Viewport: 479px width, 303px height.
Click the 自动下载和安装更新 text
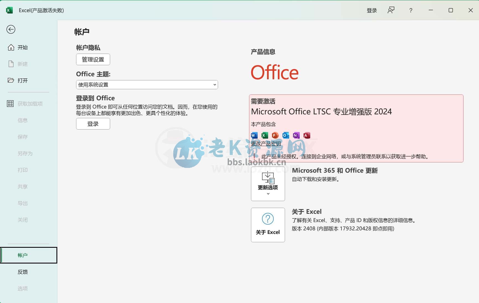[x=316, y=179]
